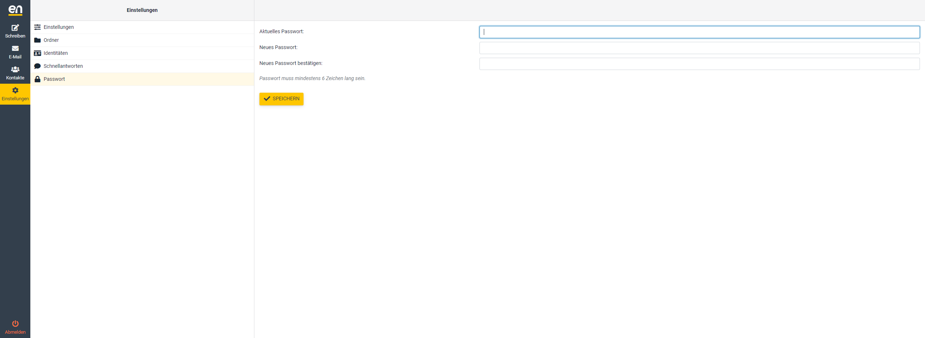Click the Kontakte label in sidebar

coord(15,78)
